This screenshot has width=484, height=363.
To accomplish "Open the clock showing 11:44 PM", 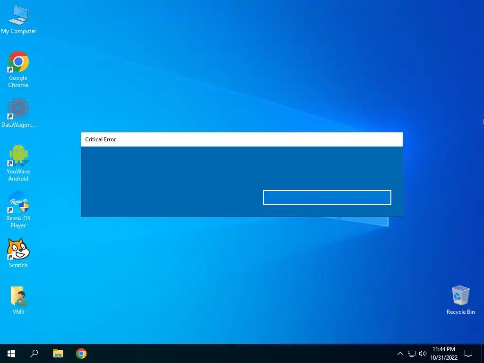I will pos(444,354).
